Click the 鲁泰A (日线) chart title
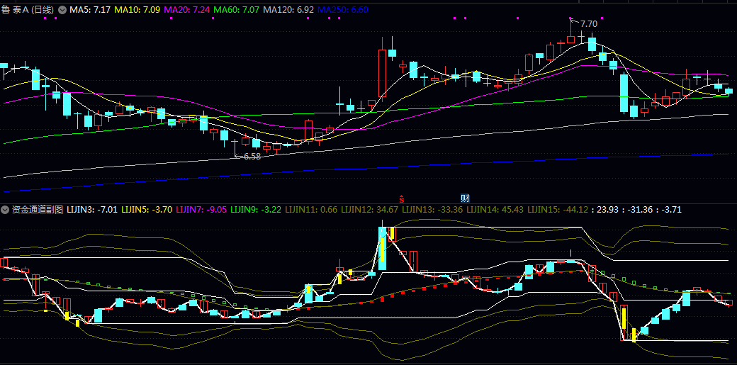The width and height of the screenshot is (737, 365). point(28,9)
